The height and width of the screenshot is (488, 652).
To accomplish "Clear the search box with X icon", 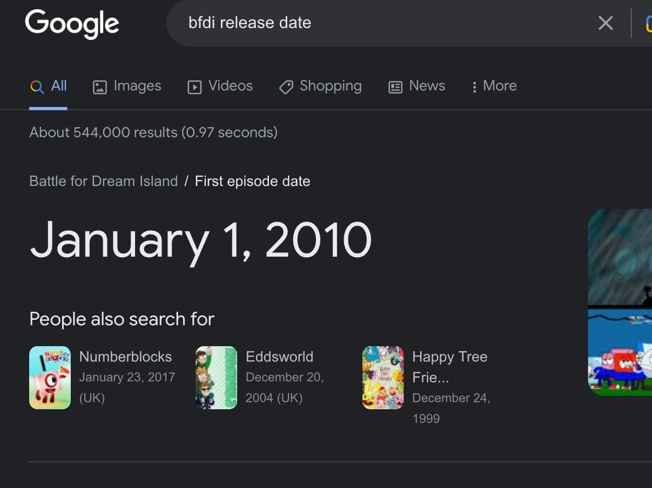I will point(606,23).
